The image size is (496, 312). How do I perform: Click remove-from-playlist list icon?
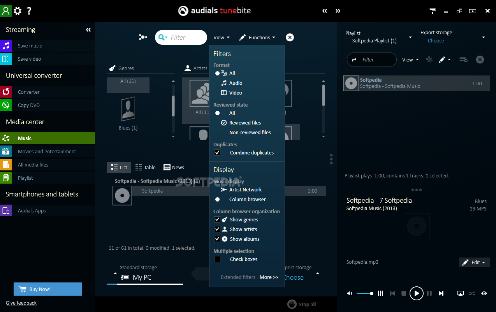tap(463, 60)
